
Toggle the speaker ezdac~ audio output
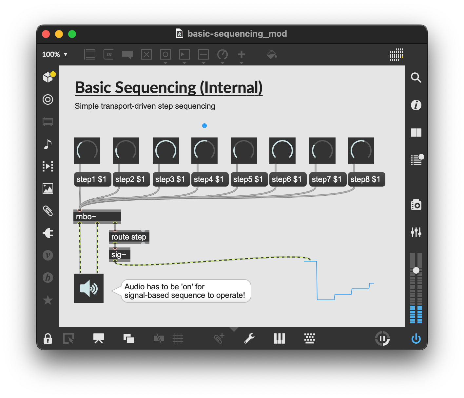[88, 288]
